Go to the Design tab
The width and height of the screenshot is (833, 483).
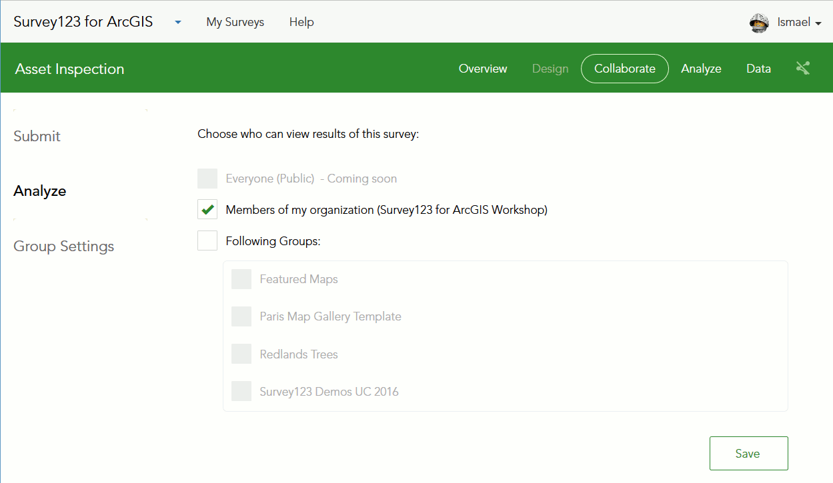550,69
